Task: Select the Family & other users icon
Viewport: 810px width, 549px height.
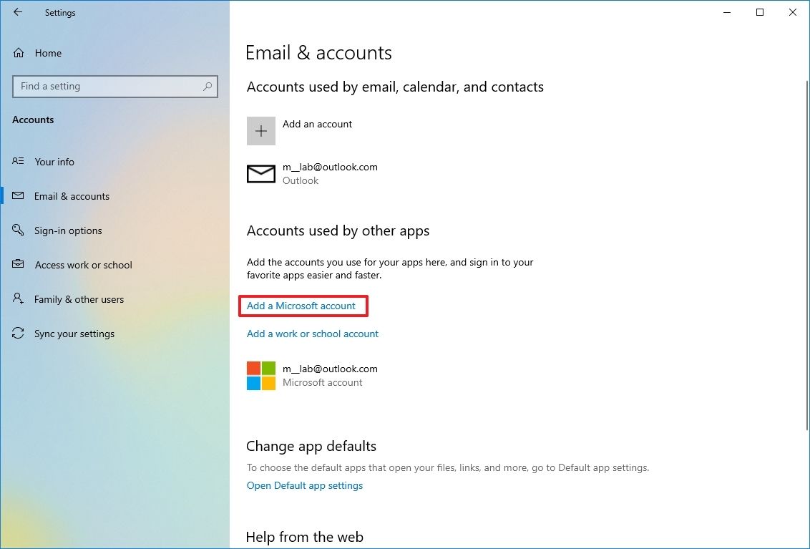Action: click(x=17, y=299)
